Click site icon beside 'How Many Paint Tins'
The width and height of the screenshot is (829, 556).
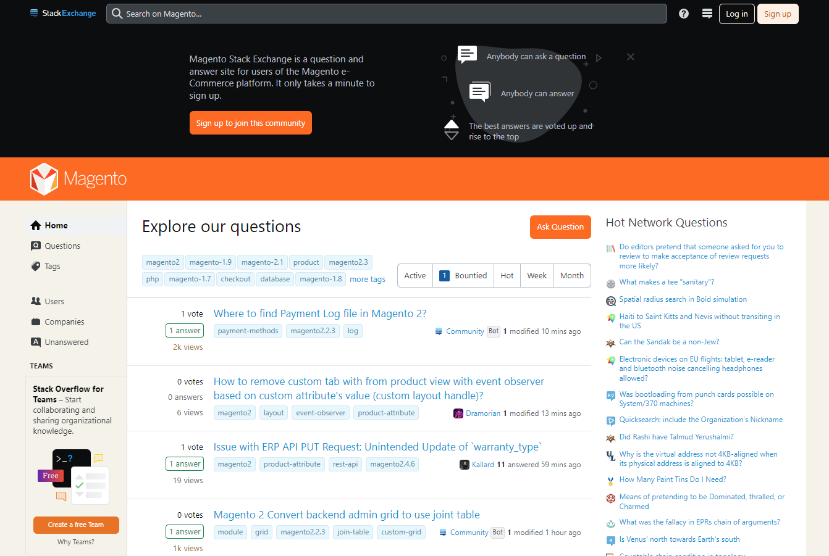pyautogui.click(x=611, y=481)
